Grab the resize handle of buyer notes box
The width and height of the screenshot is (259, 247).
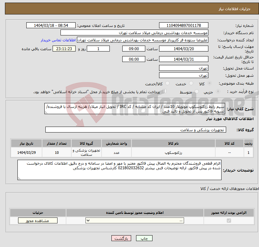tap(19, 178)
